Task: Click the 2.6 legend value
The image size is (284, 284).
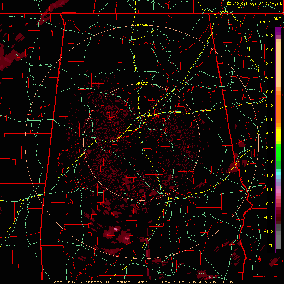Action: pos(270,162)
